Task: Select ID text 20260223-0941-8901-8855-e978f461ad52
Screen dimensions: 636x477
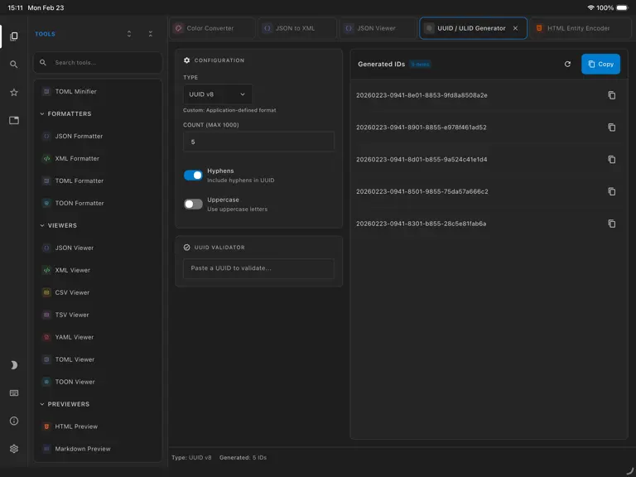Action: pyautogui.click(x=422, y=128)
